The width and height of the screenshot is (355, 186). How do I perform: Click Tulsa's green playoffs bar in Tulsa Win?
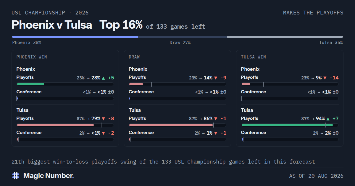point(287,125)
